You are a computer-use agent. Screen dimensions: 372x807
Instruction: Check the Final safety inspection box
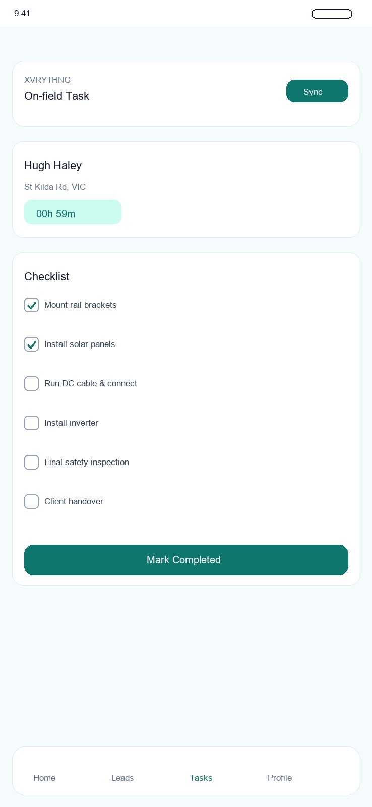(x=31, y=462)
